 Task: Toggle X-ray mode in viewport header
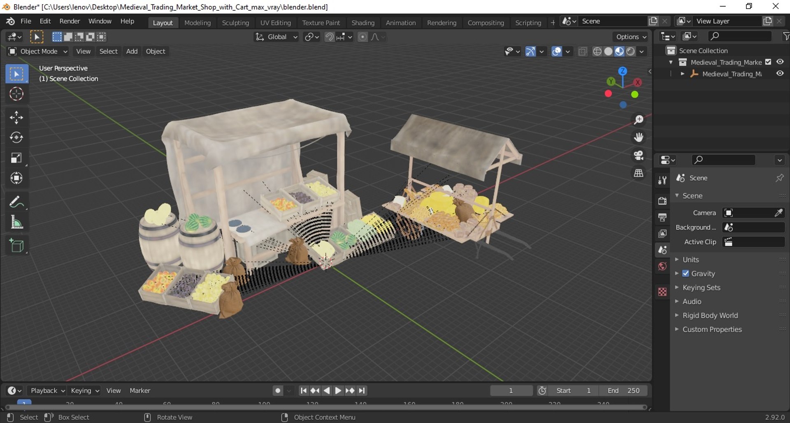(582, 51)
